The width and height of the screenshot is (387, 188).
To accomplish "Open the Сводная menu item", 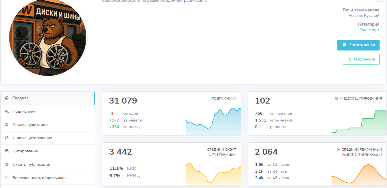I will (21, 98).
